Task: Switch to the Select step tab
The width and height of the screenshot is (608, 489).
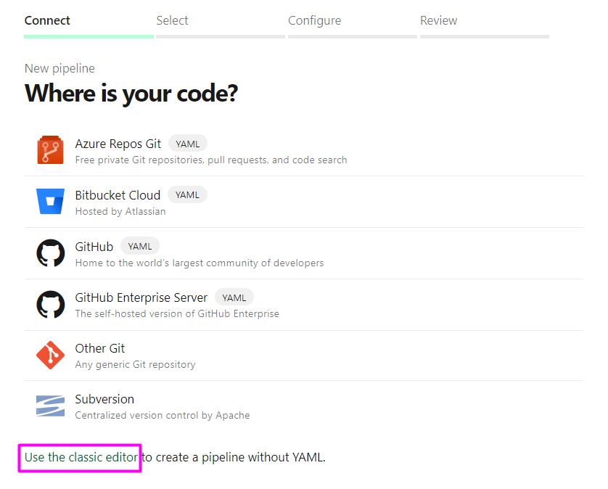Action: [x=172, y=20]
